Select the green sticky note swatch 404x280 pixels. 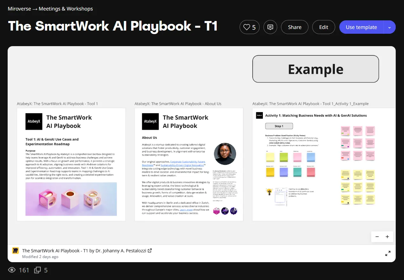point(284,157)
